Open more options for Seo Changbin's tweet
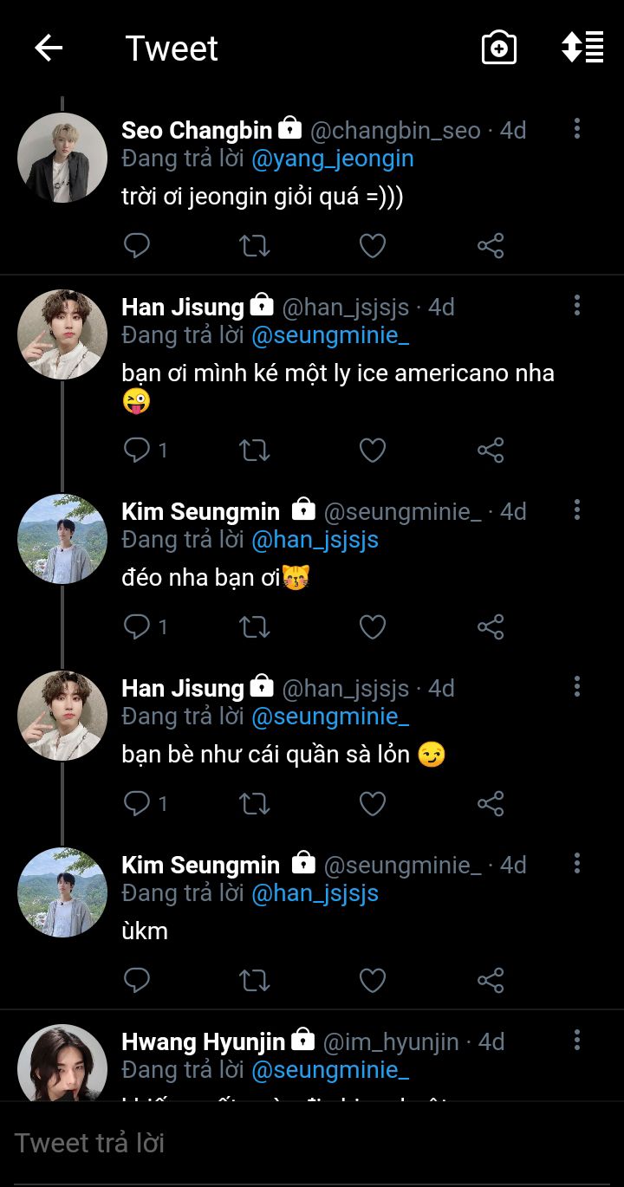 point(577,129)
